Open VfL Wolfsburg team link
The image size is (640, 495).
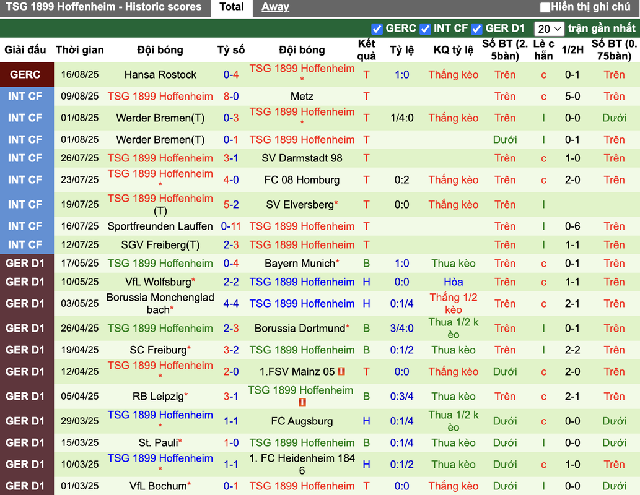coord(159,282)
